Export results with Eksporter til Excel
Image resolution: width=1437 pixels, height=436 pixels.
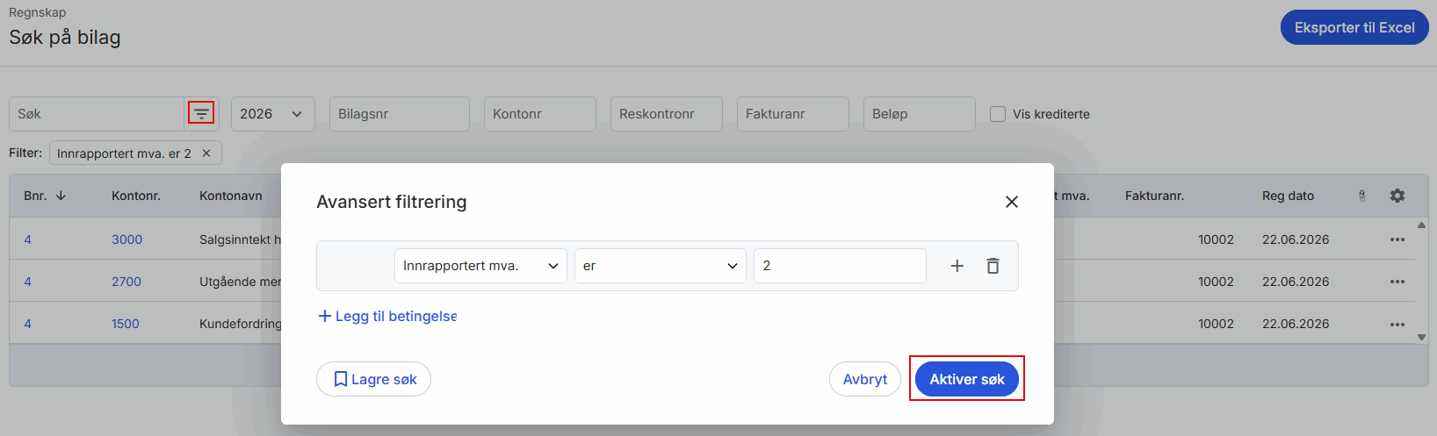tap(1354, 27)
